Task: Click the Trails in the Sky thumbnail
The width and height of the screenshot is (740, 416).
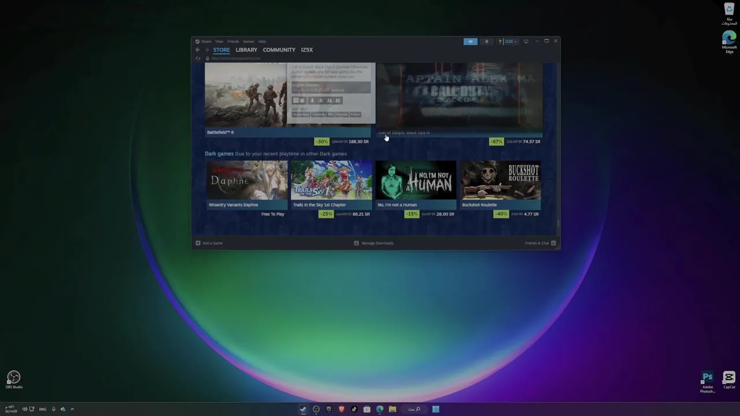Action: 332,180
